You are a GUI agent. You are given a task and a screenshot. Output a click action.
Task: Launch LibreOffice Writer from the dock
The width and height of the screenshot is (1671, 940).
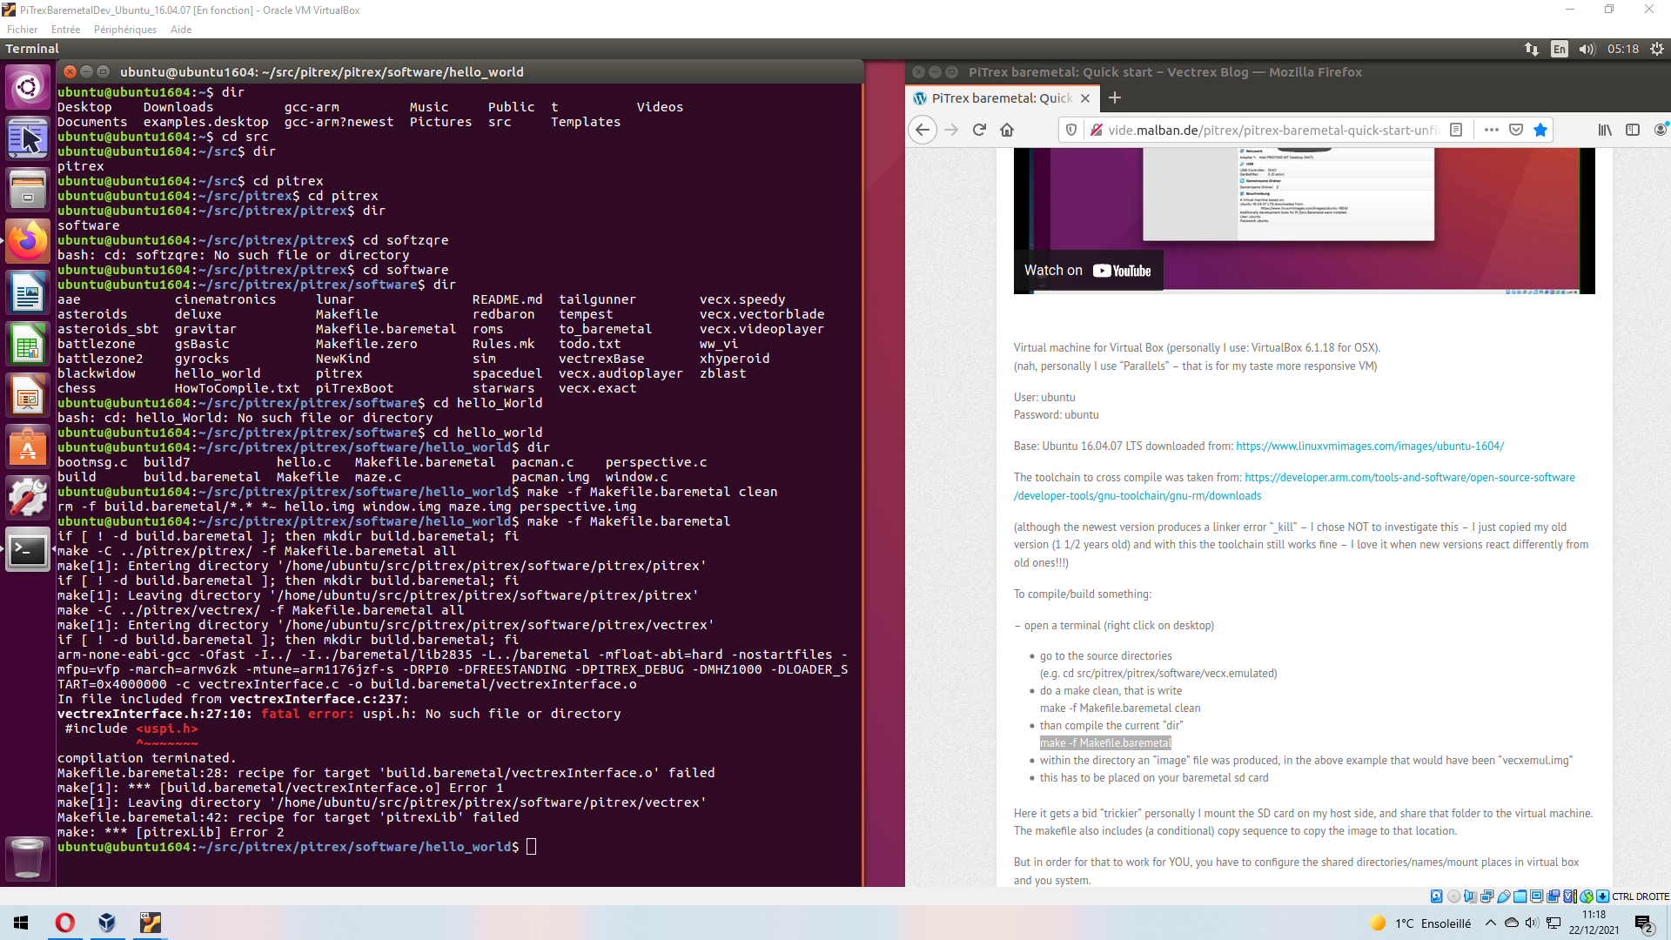[x=27, y=293]
